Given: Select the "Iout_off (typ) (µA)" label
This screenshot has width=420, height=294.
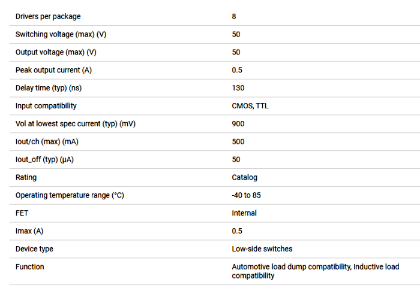Looking at the screenshot, I should [47, 160].
